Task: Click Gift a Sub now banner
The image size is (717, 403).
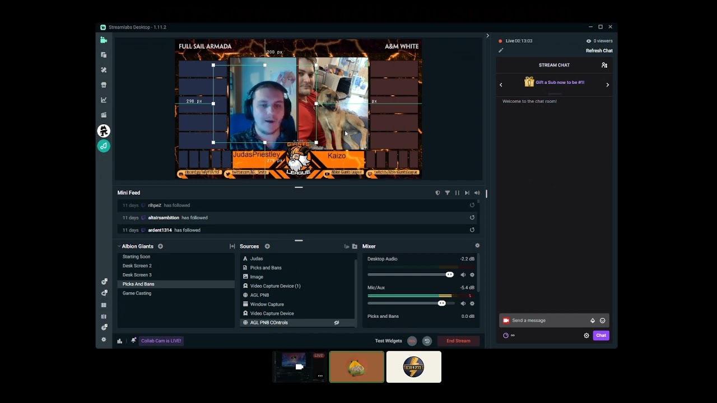Action: (x=560, y=82)
